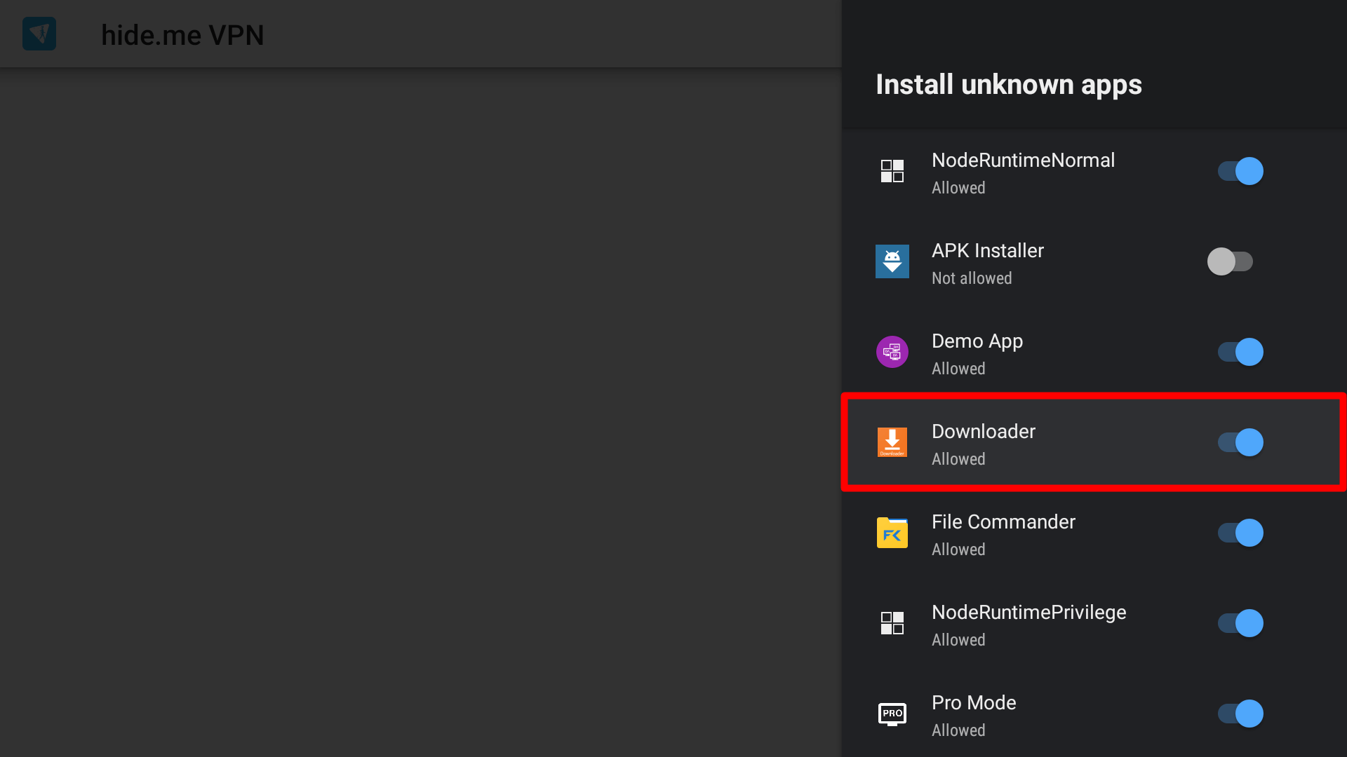The height and width of the screenshot is (757, 1347).
Task: Click the hide.me VPN title text
Action: [x=182, y=35]
